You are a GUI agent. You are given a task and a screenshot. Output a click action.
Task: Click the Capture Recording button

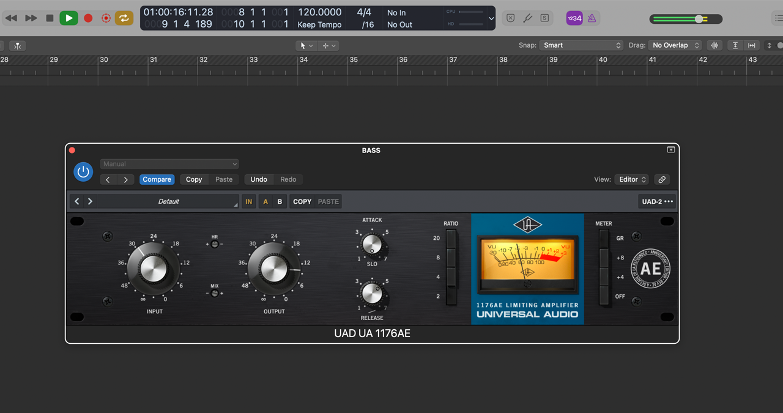[106, 18]
